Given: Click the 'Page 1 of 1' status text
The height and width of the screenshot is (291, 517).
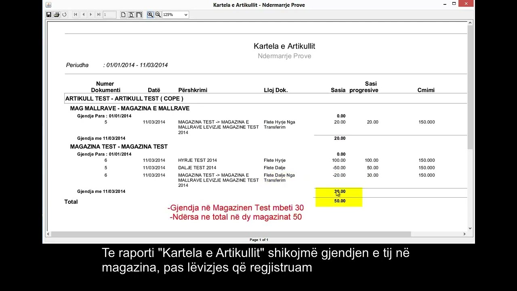Looking at the screenshot, I should [259, 240].
